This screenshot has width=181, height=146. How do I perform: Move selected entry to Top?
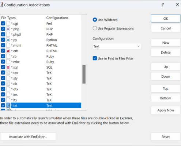coord(166,88)
